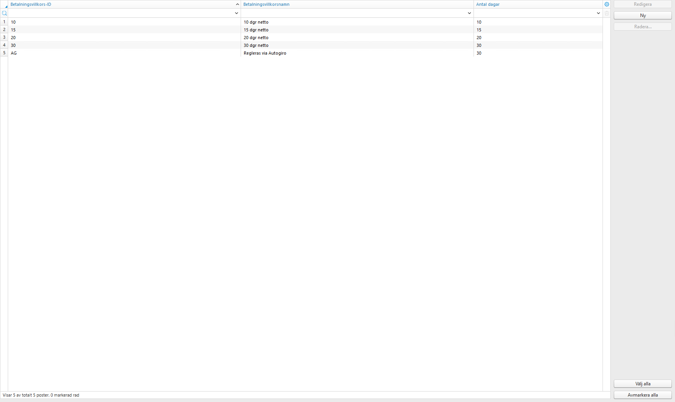Click the Radera... button
This screenshot has height=402, width=675.
(x=642, y=26)
